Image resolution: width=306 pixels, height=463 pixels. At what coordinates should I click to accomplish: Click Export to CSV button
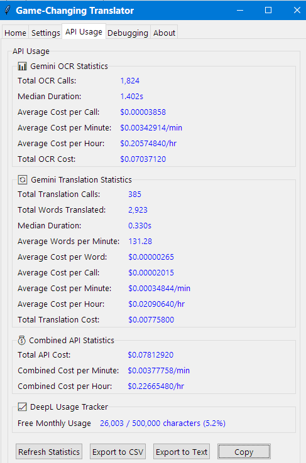click(117, 452)
